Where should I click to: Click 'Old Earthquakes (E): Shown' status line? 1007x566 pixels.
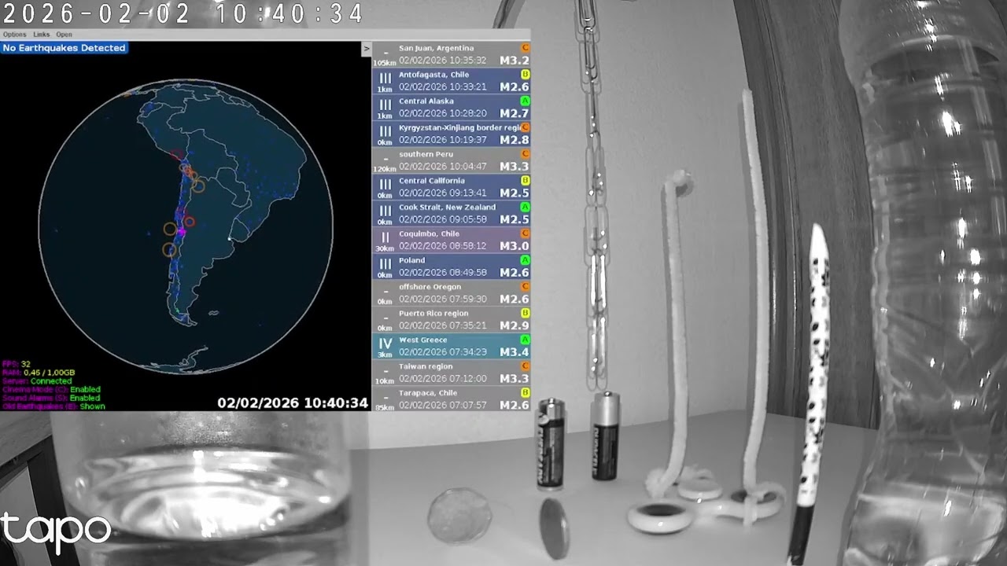pyautogui.click(x=53, y=407)
